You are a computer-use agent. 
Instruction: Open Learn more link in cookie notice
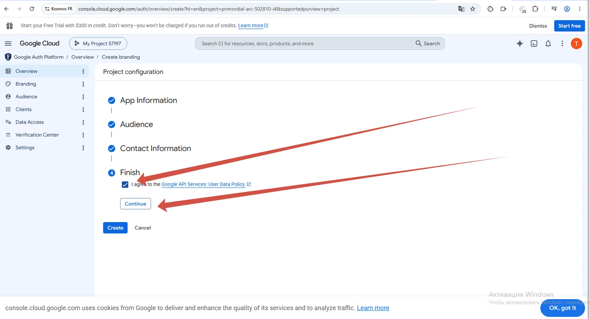coord(373,308)
